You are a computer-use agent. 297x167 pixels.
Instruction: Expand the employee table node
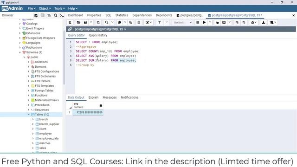[x=33, y=134]
